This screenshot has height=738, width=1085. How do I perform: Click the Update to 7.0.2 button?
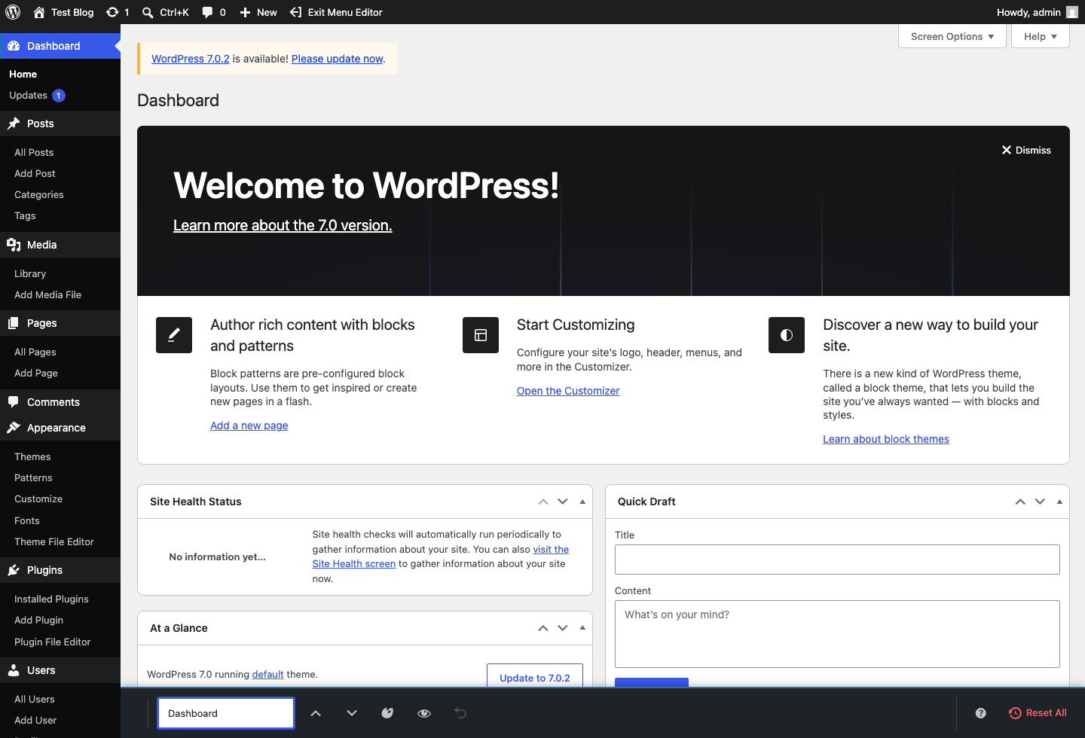coord(535,677)
